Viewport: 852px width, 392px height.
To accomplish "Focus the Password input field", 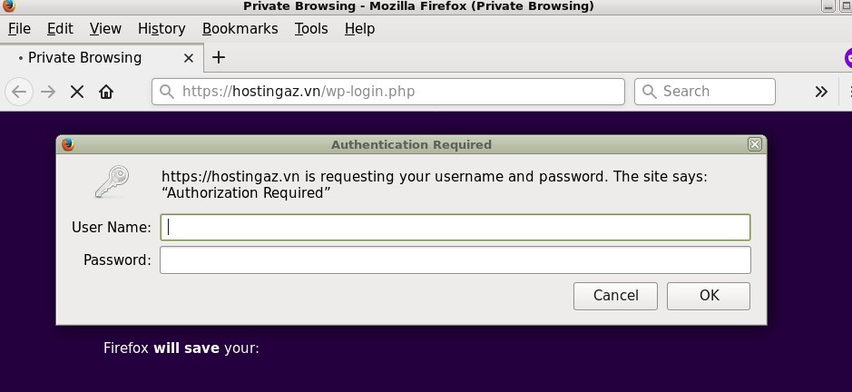I will pos(455,260).
